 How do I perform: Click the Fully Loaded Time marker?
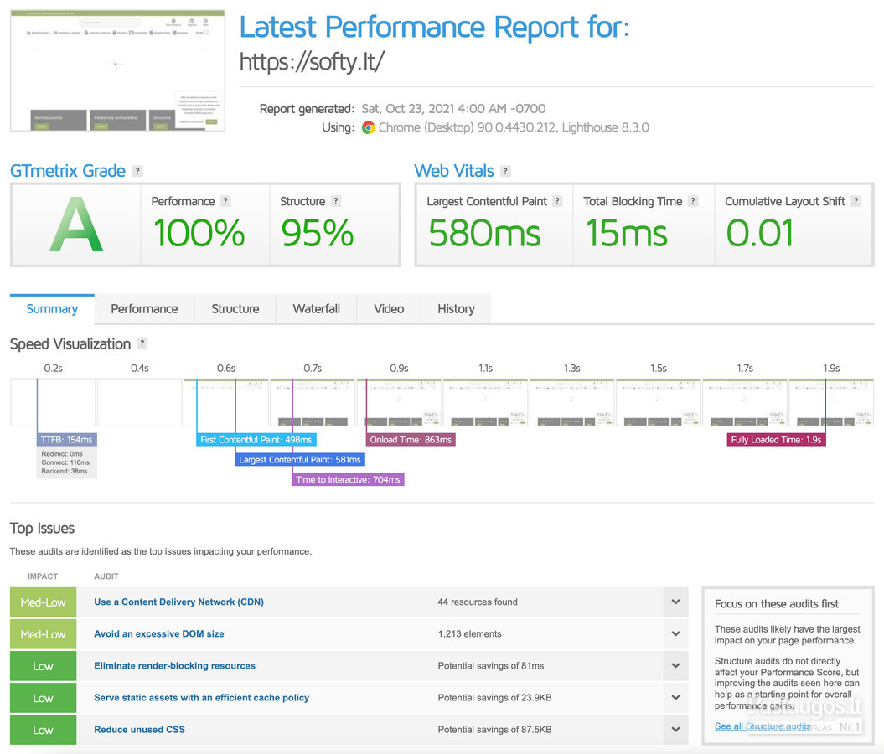point(776,440)
